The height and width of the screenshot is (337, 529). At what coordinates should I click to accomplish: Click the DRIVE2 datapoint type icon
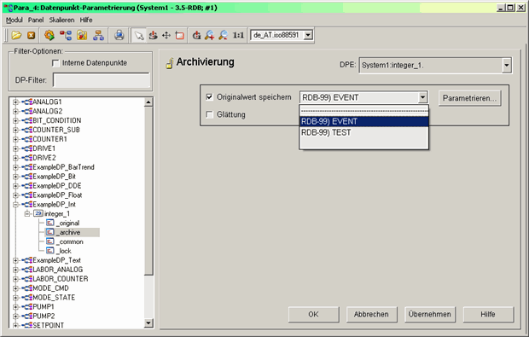tap(27, 158)
